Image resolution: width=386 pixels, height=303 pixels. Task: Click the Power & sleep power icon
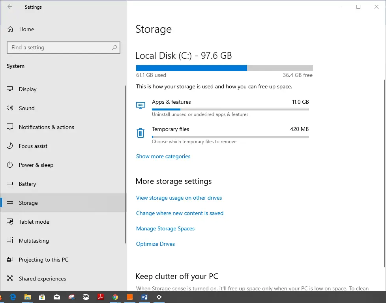click(10, 165)
